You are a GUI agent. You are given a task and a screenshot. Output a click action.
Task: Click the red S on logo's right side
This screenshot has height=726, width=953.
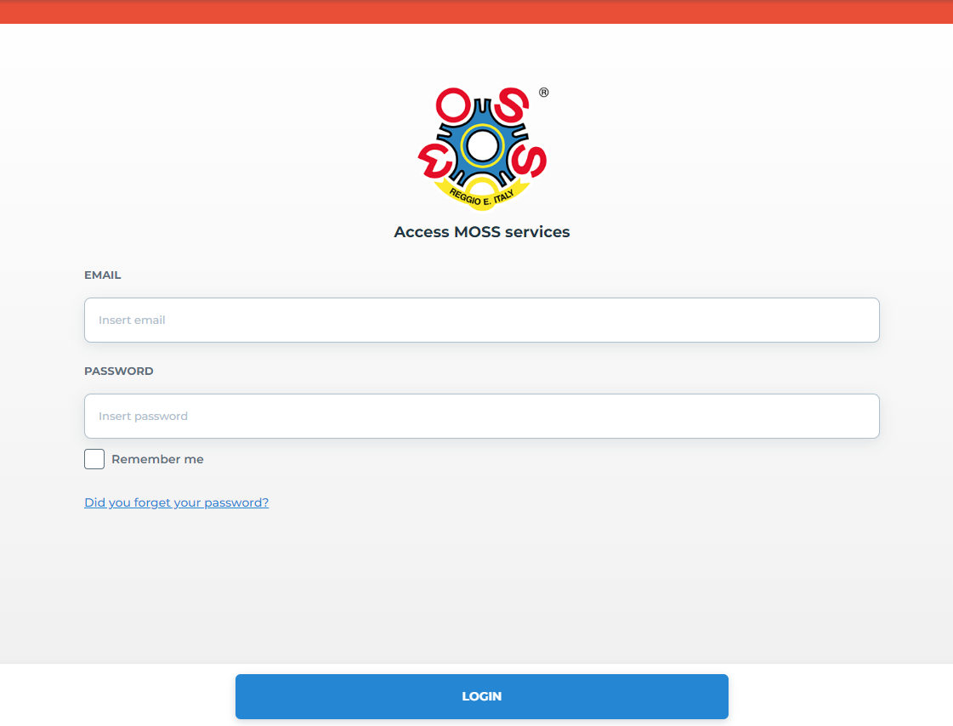point(530,157)
